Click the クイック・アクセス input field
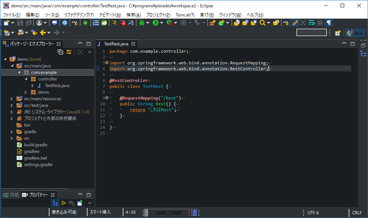 (312, 33)
